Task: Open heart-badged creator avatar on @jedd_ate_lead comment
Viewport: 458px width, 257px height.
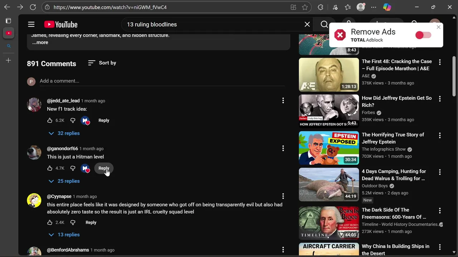Action: [x=85, y=120]
